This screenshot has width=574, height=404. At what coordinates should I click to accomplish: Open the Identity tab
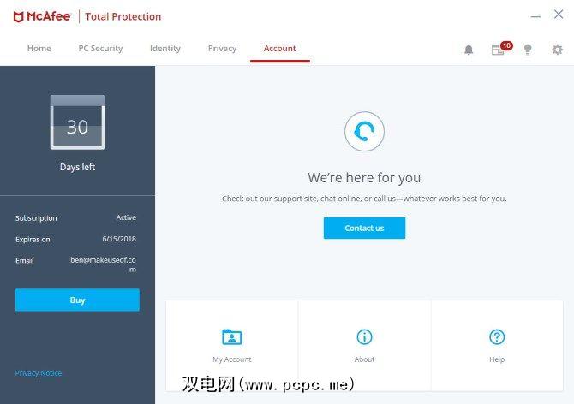(165, 48)
